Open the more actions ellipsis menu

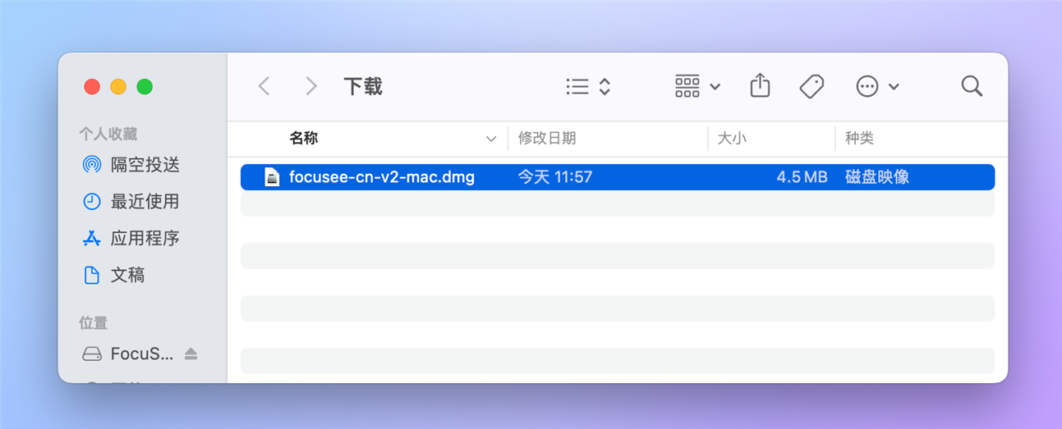point(877,86)
